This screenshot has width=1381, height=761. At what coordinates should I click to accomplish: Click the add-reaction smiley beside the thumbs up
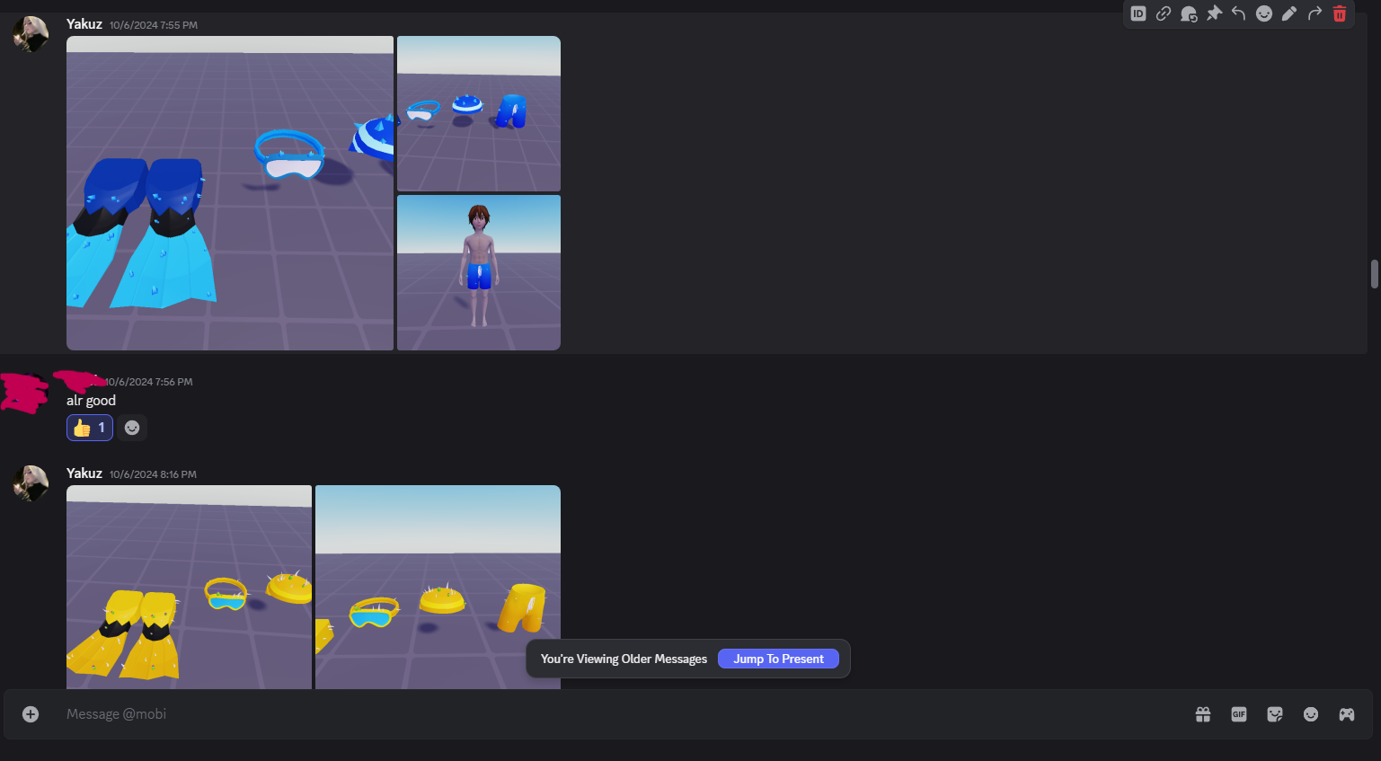[132, 428]
